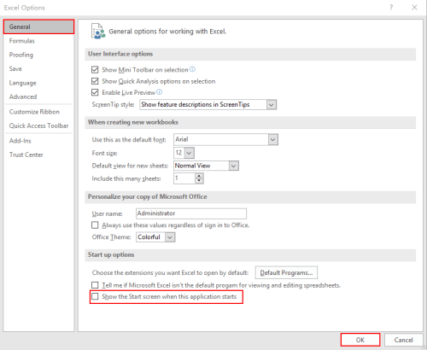Click the Default Programs button
Viewport: 427px width, 350px height.
(286, 273)
